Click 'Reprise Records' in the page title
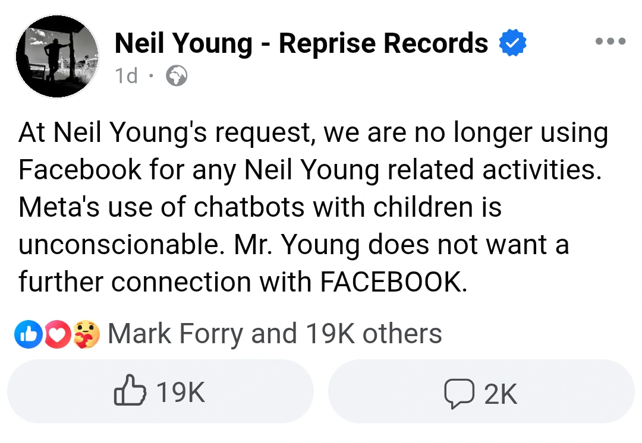 click(x=383, y=43)
